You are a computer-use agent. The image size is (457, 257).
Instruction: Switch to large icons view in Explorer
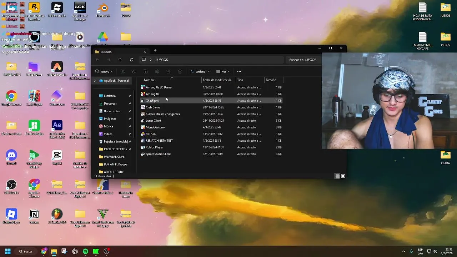click(343, 176)
